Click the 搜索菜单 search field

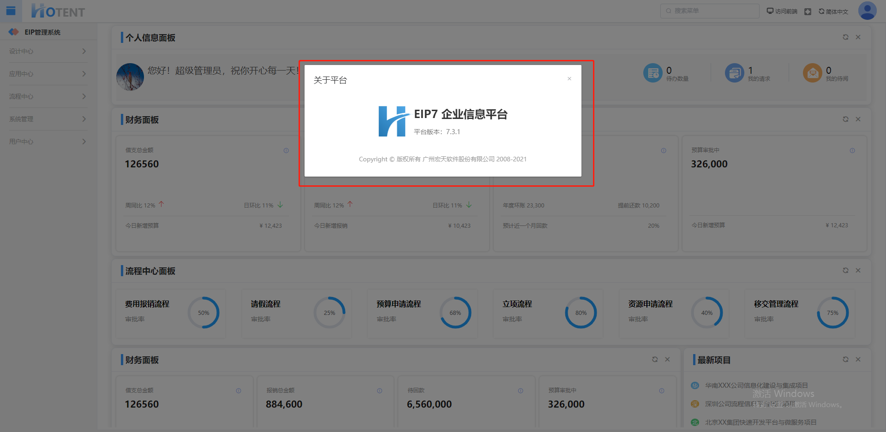710,11
